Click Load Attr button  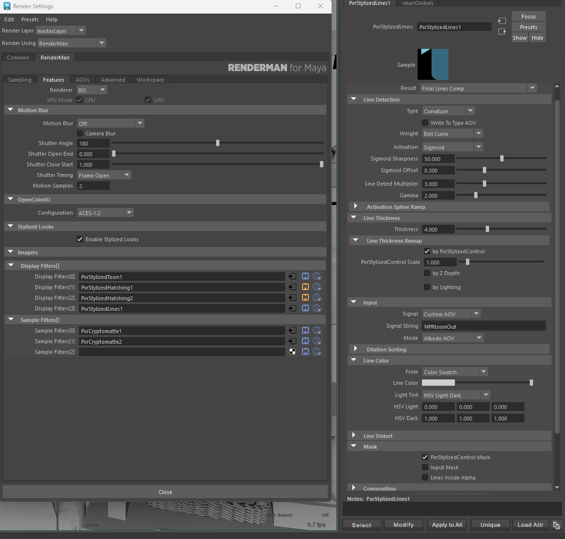coord(531,524)
